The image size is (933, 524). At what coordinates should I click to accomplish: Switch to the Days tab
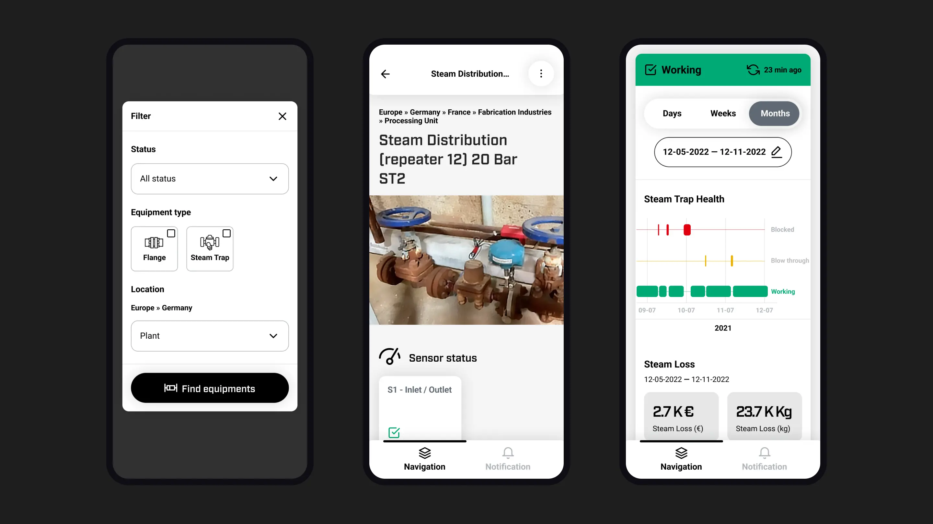[x=672, y=113]
